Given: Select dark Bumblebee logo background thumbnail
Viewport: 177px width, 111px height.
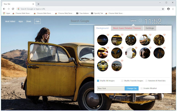Looking at the screenshot, I should coord(103,40).
